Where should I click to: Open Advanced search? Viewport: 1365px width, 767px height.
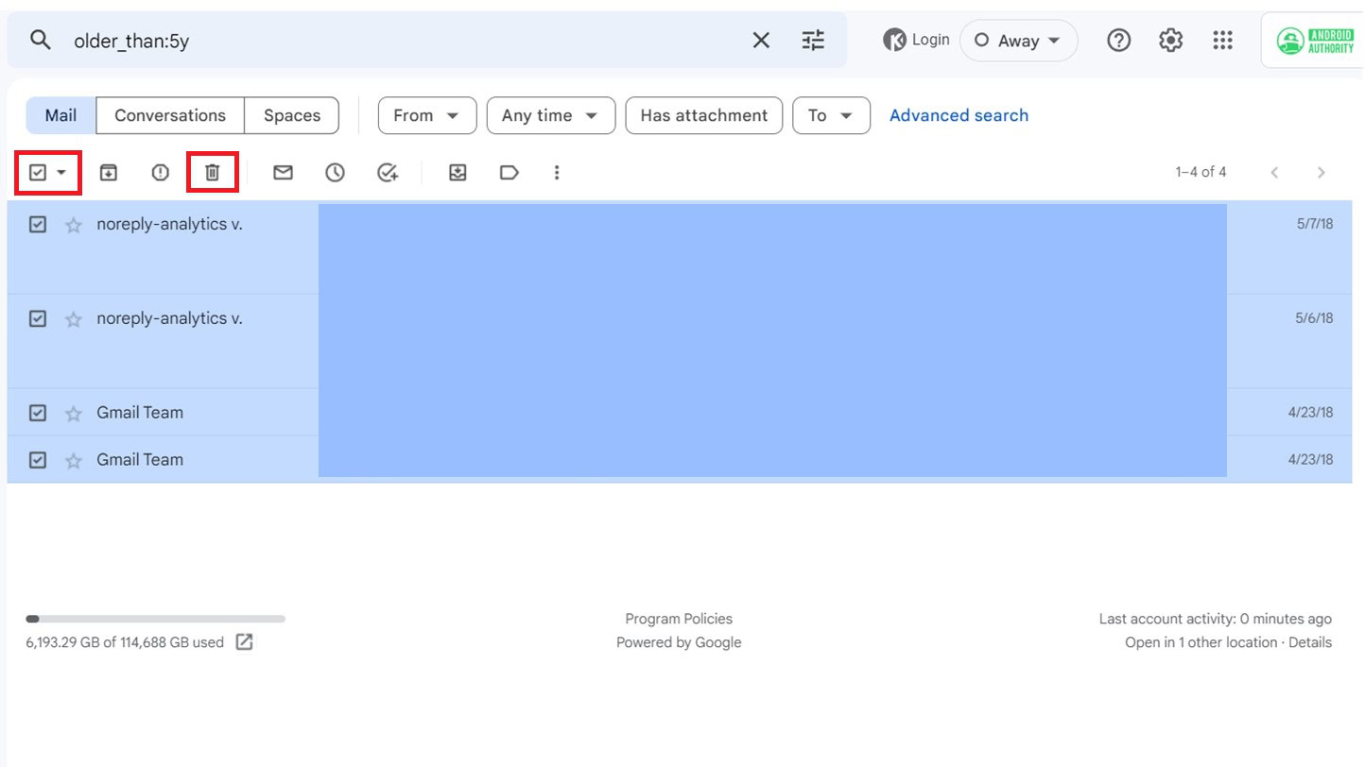pyautogui.click(x=959, y=115)
